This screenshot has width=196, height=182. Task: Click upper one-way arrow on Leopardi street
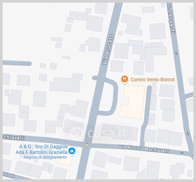tap(176, 53)
